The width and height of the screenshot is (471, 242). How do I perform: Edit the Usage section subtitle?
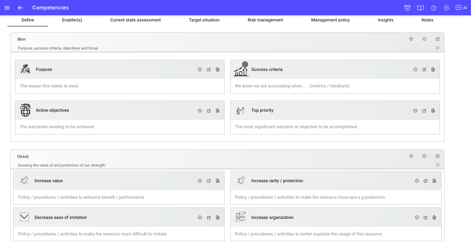pos(438,165)
